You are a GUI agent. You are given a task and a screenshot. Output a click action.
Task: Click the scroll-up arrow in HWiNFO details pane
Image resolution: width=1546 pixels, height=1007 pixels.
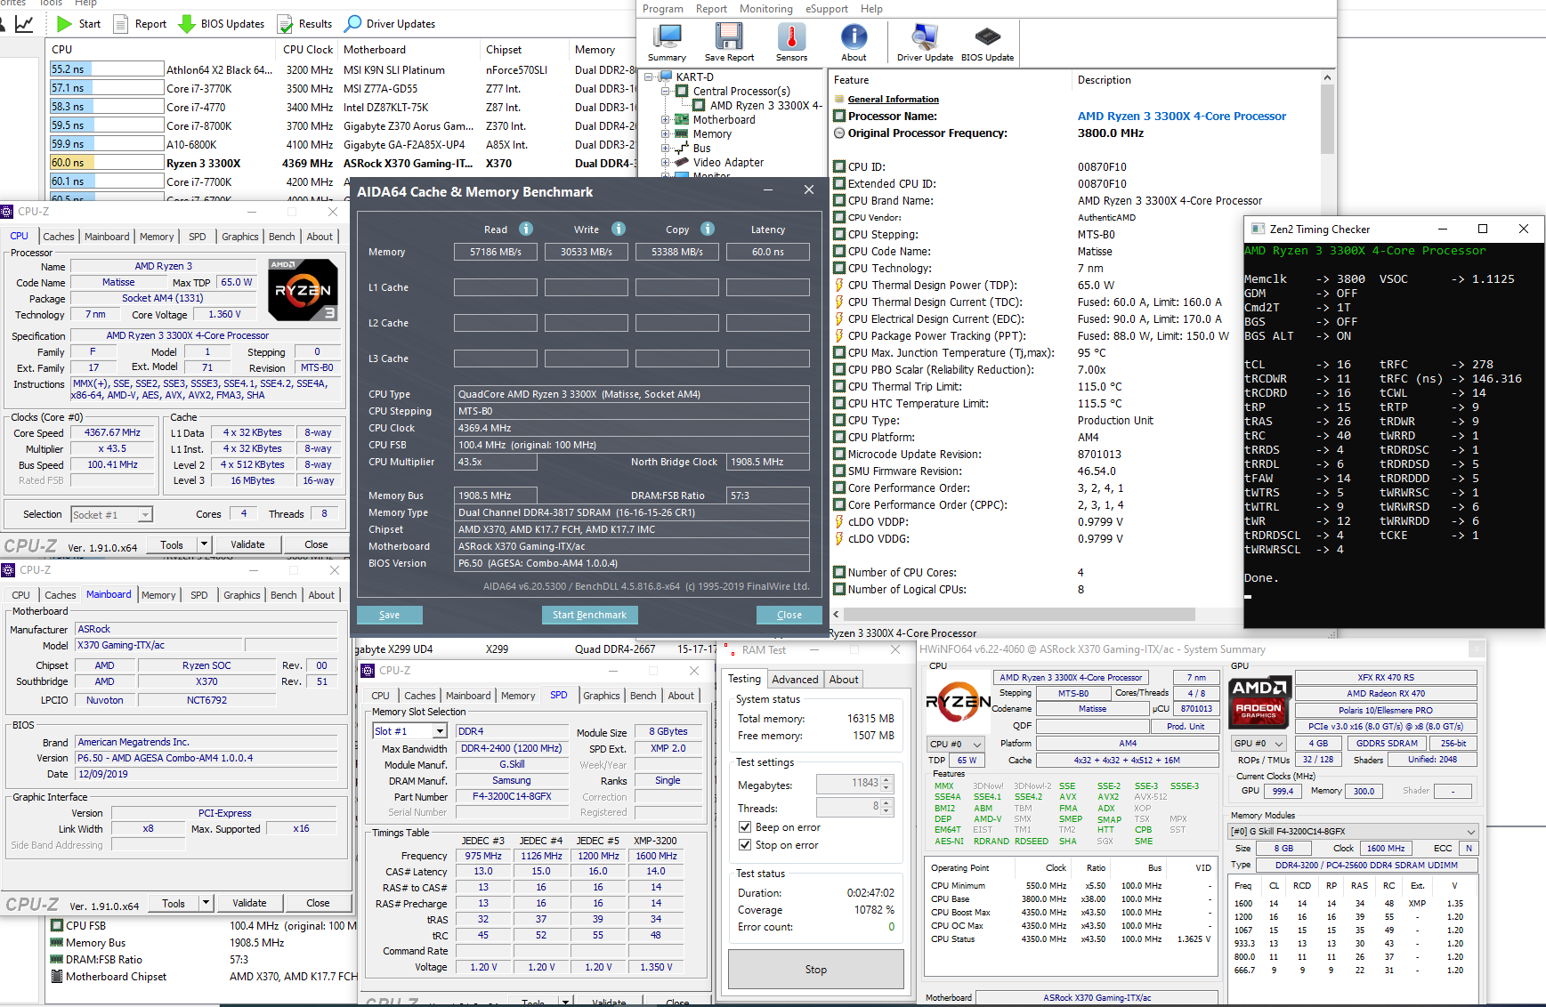[1327, 78]
